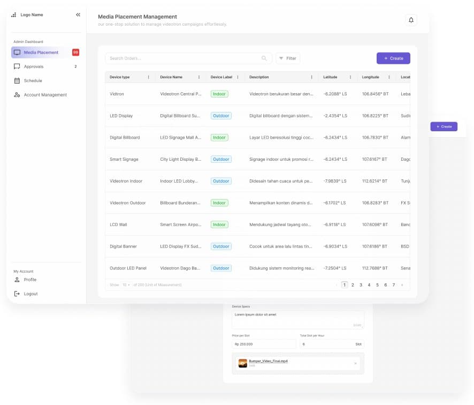
Task: Open Media Placement menu item
Action: tap(45, 52)
